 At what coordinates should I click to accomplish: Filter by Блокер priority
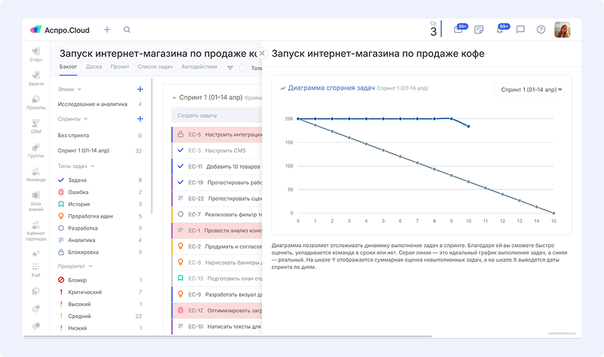78,280
